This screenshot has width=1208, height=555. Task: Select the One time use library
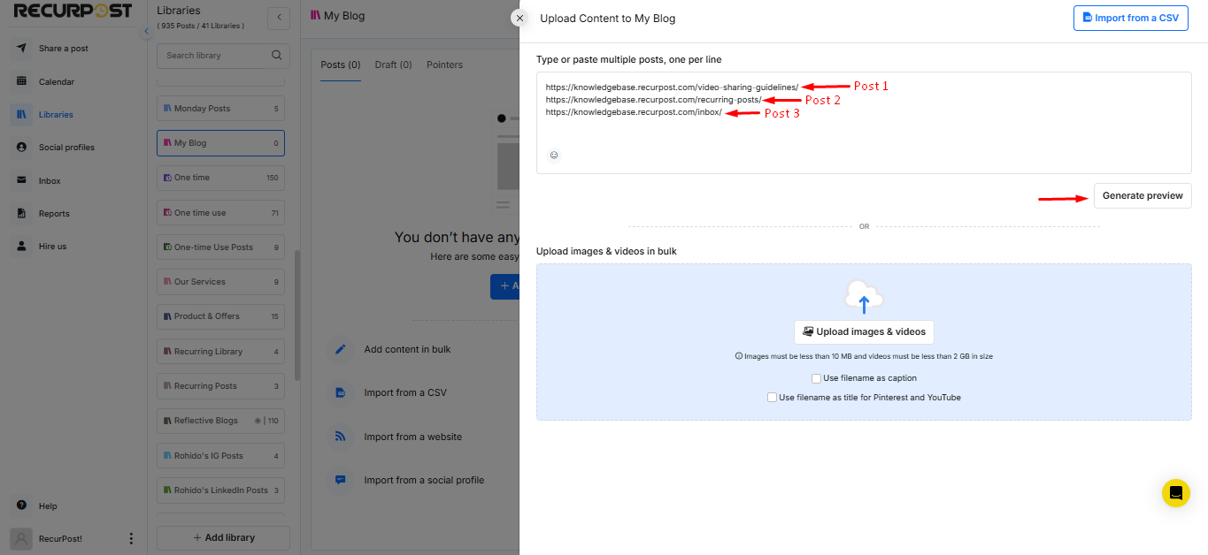pos(220,213)
